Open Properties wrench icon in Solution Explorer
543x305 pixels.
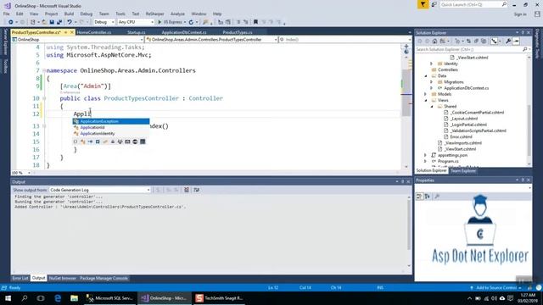click(x=508, y=42)
